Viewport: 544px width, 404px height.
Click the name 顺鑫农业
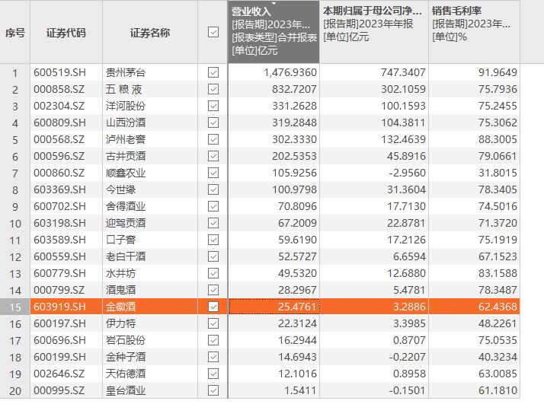tap(126, 173)
